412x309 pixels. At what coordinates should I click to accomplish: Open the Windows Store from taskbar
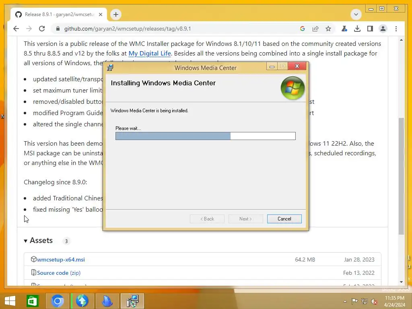(32, 301)
